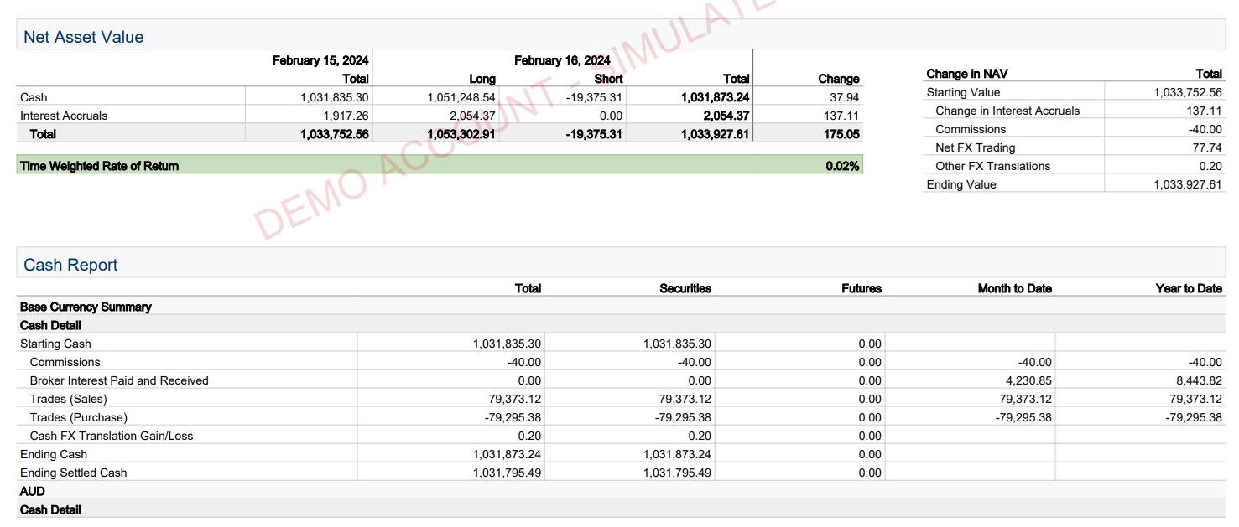Click the Cash Report section heading

coord(70,265)
